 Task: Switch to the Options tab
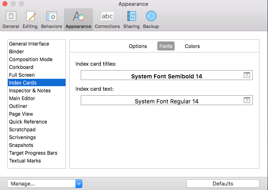[138, 46]
